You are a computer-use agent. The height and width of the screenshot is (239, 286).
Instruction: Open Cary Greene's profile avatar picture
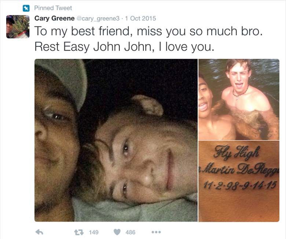[18, 27]
